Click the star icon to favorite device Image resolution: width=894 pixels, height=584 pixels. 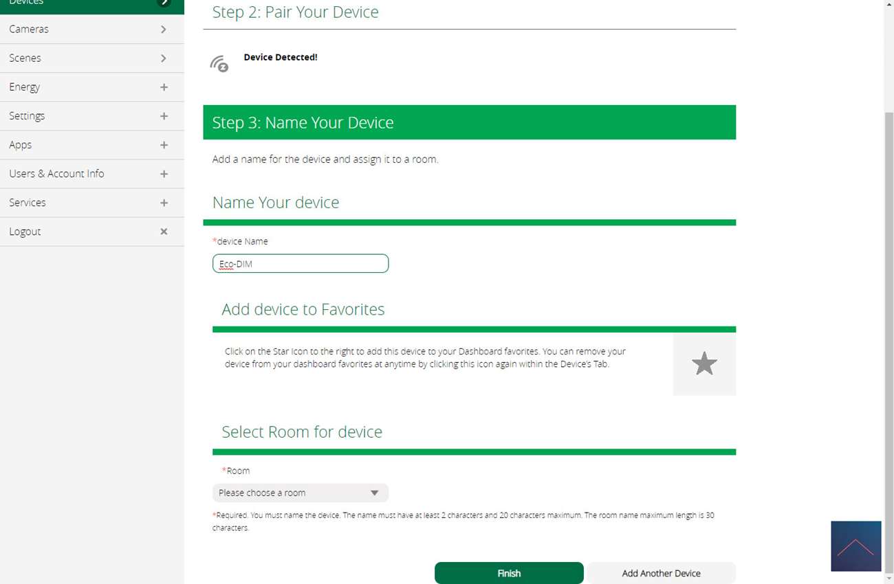click(704, 363)
